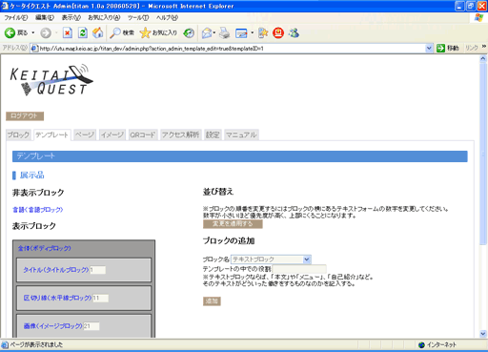Click the green Go arrow button
Image resolution: width=488 pixels, height=352 pixels.
coord(440,48)
